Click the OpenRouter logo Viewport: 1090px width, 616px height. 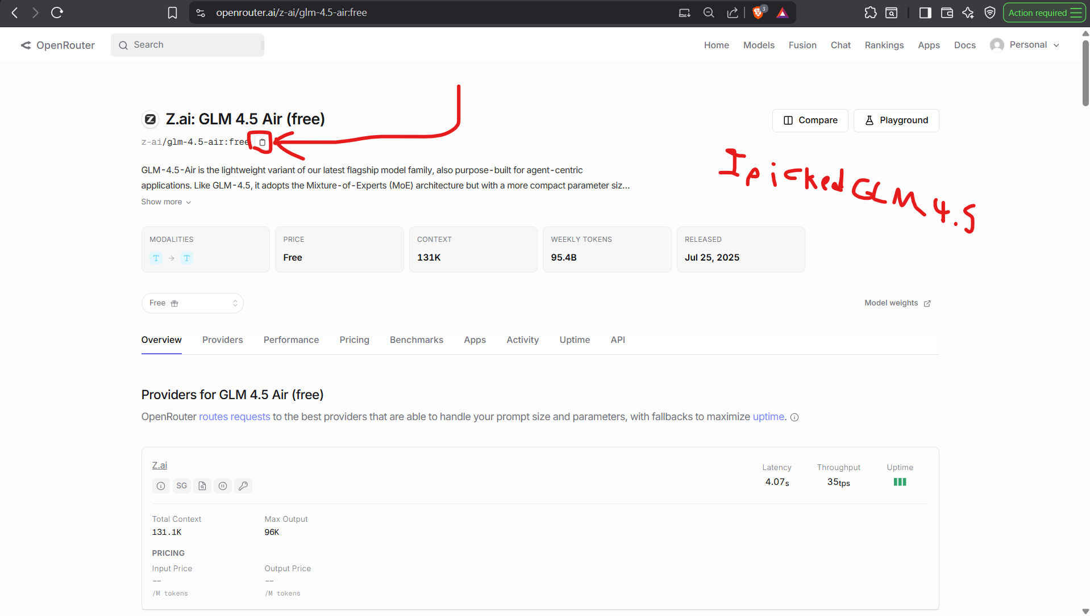pos(58,45)
